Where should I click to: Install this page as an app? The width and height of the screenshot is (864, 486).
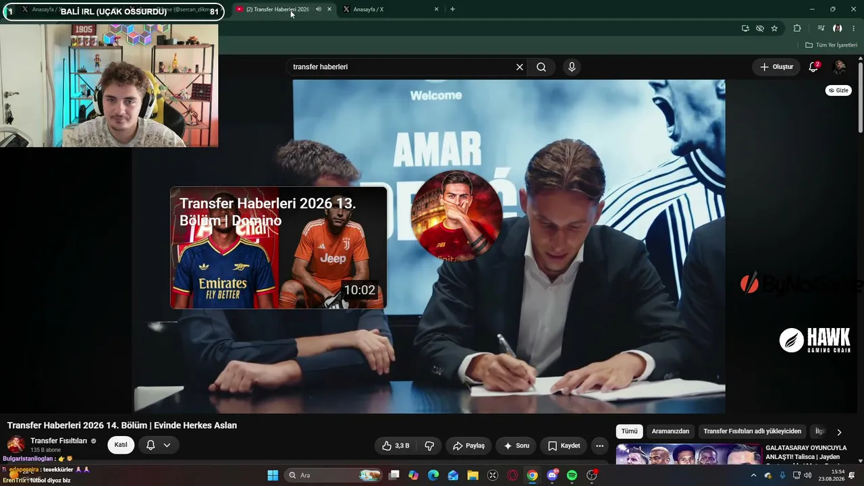click(745, 28)
